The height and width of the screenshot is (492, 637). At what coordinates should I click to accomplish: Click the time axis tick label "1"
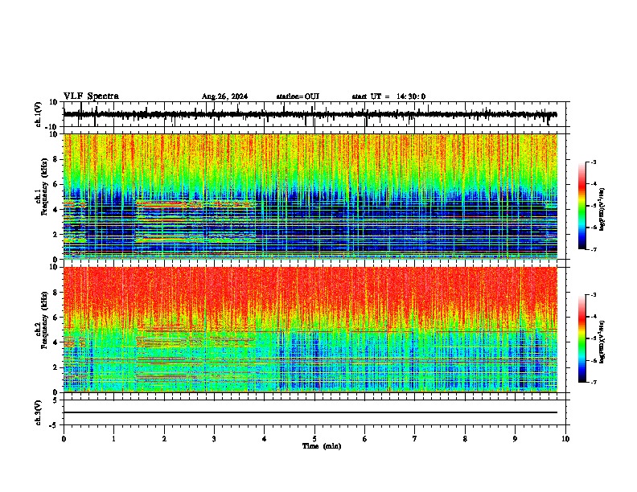click(113, 439)
